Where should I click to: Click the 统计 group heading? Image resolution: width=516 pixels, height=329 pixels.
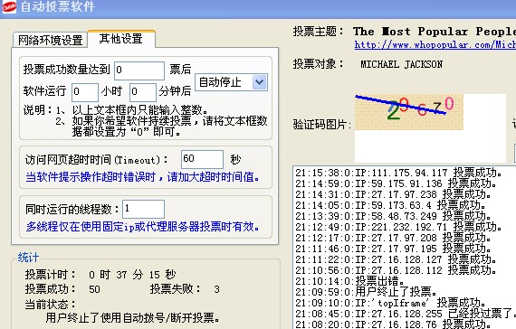[x=28, y=258]
